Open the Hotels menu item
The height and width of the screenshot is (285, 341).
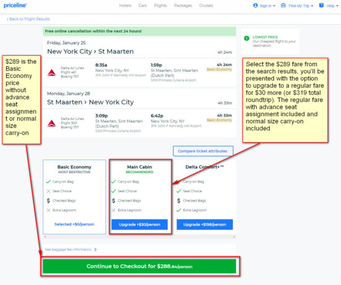click(x=125, y=6)
